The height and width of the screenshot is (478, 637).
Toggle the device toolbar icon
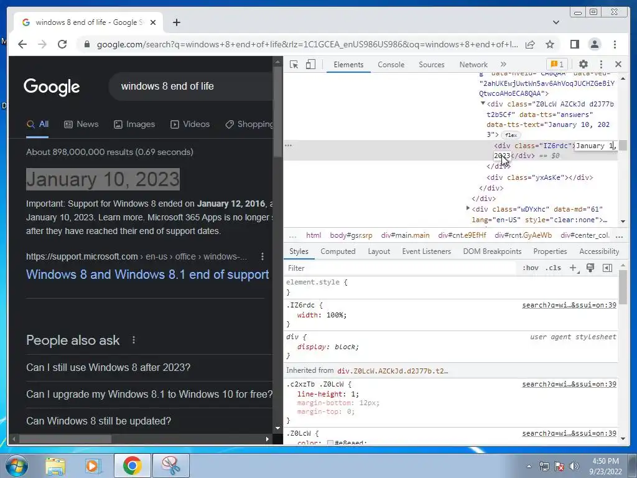click(311, 64)
